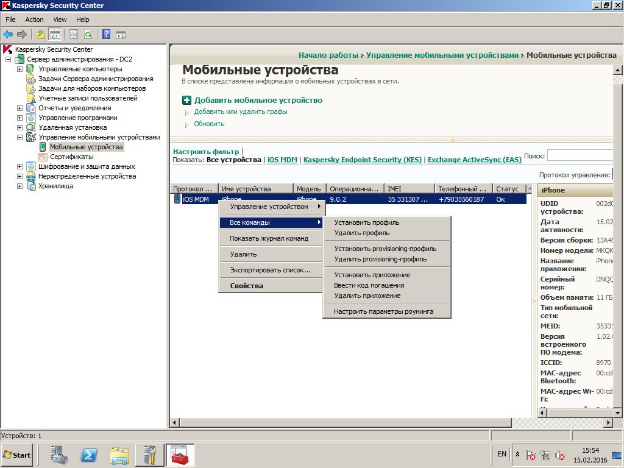Choose Ввести код погашения in the submenu
The width and height of the screenshot is (624, 468).
[x=386, y=285]
